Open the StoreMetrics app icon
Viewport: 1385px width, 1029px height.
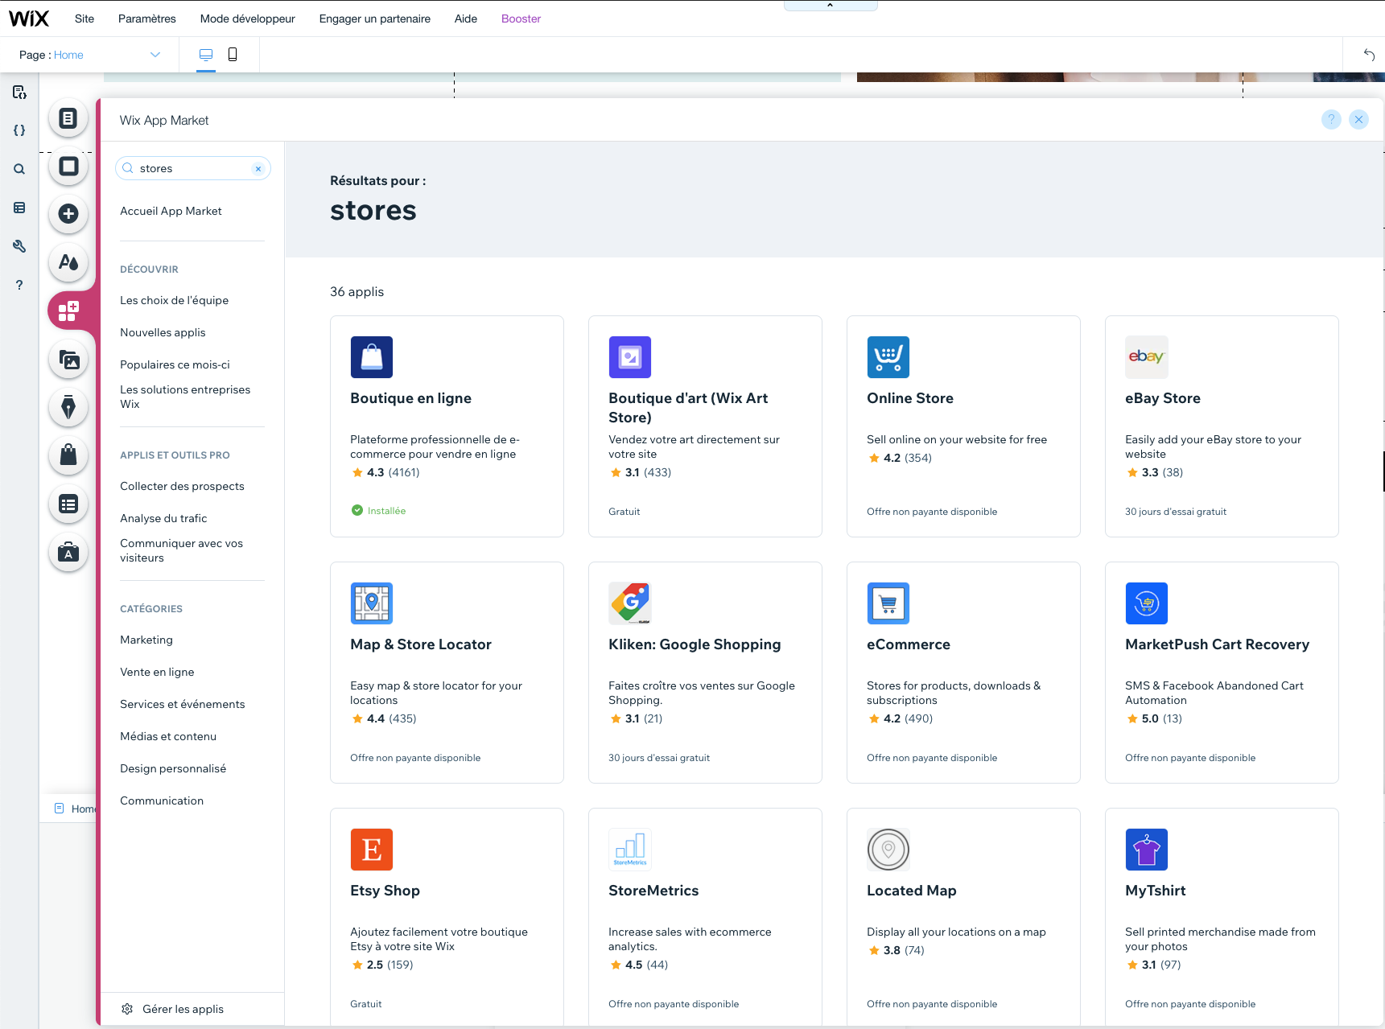pos(630,850)
